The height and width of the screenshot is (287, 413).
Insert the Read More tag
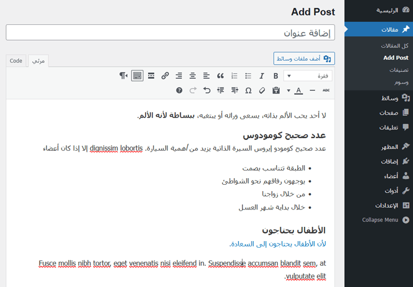coord(151,76)
